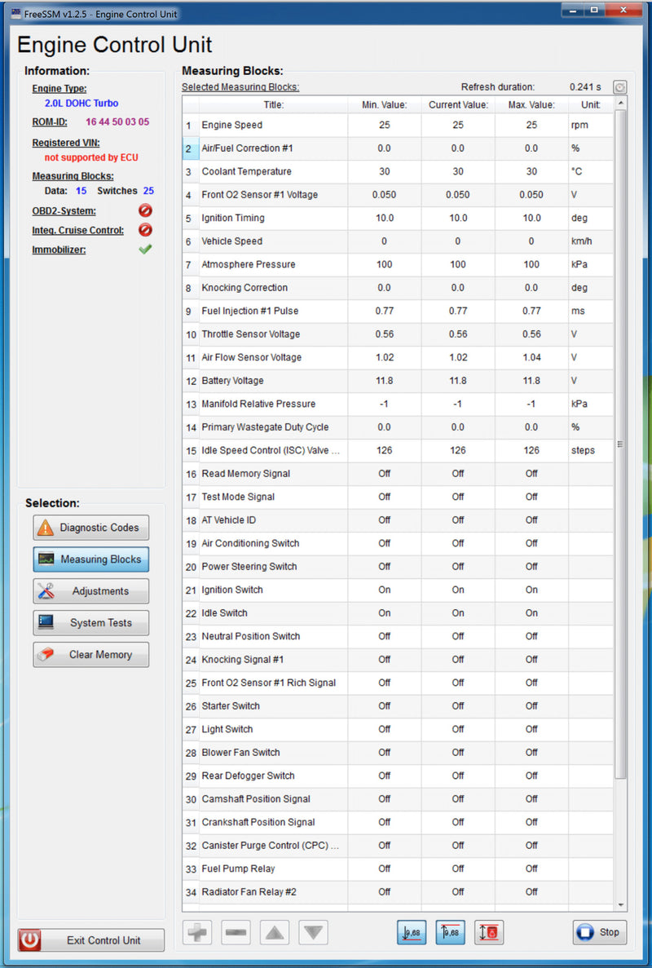Screen dimensions: 652x968
Task: Toggle minimum values column display
Action: click(412, 932)
